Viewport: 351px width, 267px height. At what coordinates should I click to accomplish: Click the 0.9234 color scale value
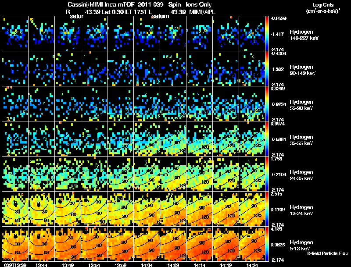[279, 104]
